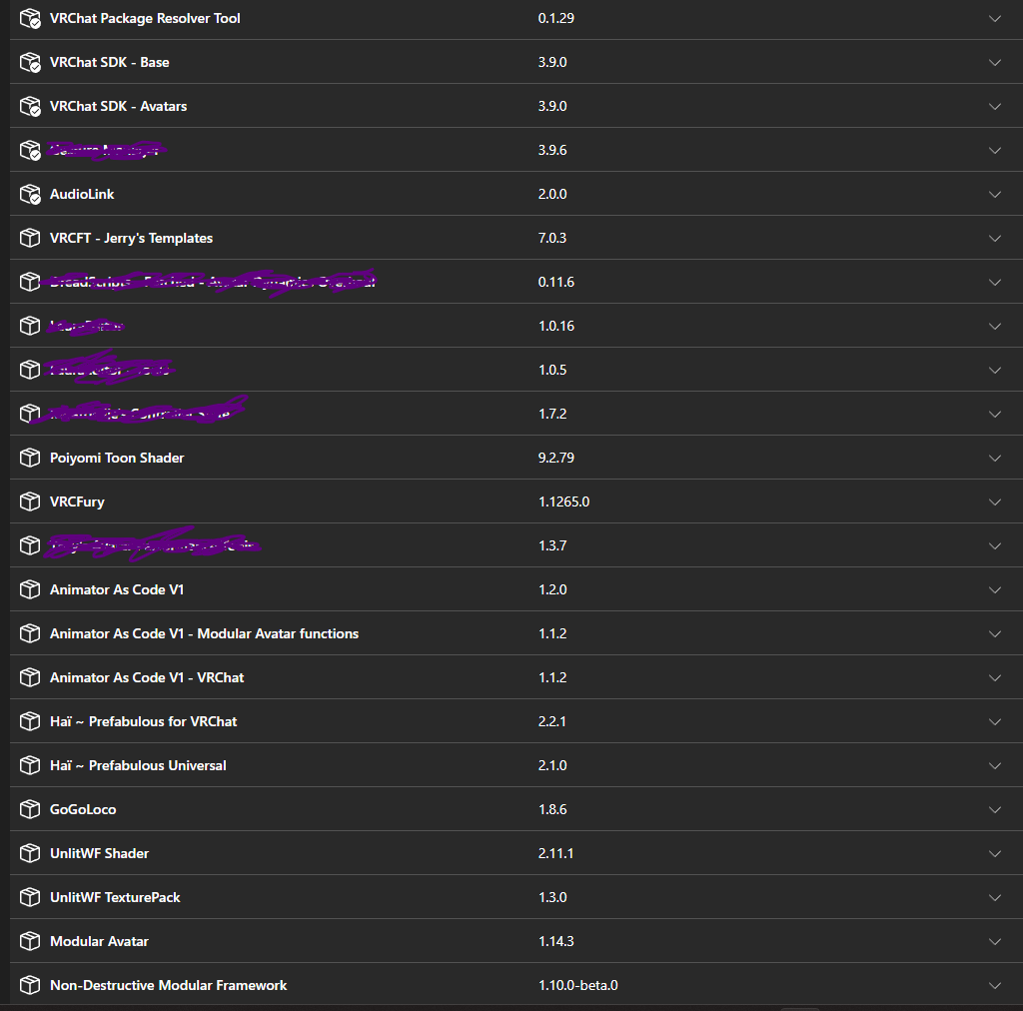The height and width of the screenshot is (1011, 1023).
Task: Expand Animator As Code V1 version chevron
Action: coord(995,589)
